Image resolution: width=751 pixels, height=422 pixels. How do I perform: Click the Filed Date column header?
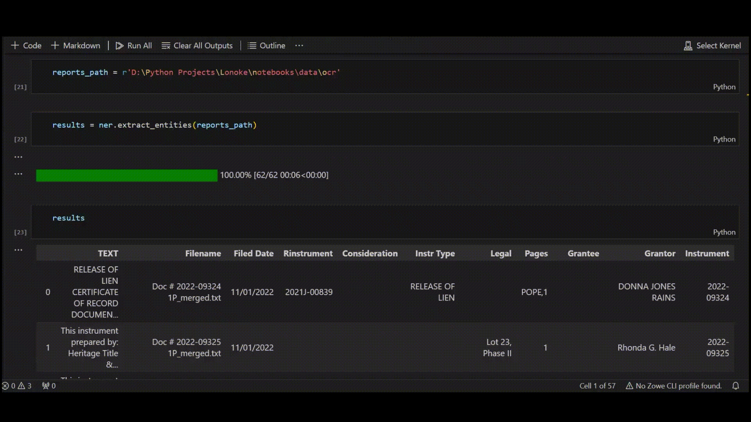coord(253,254)
